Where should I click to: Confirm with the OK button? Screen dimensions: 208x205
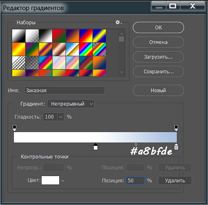(158, 28)
